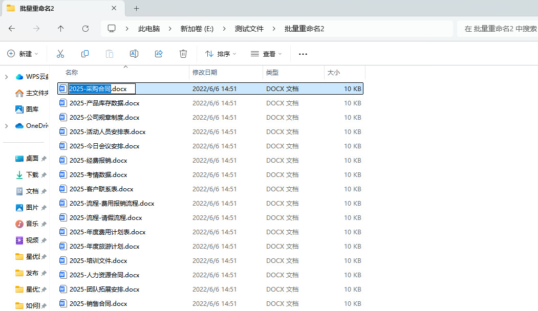Click the rename edit box for 2025-采购合同.docx

point(102,89)
